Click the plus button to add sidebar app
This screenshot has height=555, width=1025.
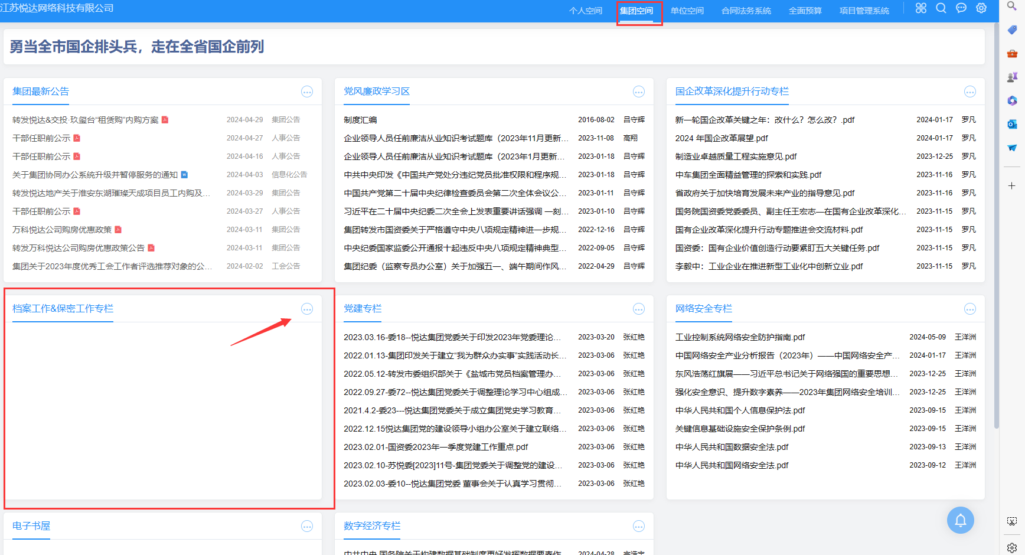(1012, 186)
